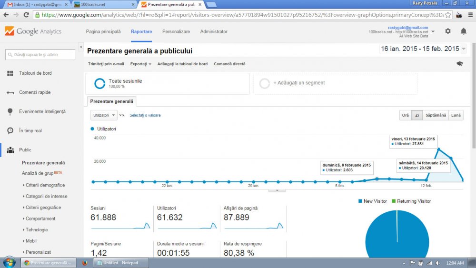Select the Lună graph granularity
This screenshot has width=476, height=268.
[x=456, y=115]
